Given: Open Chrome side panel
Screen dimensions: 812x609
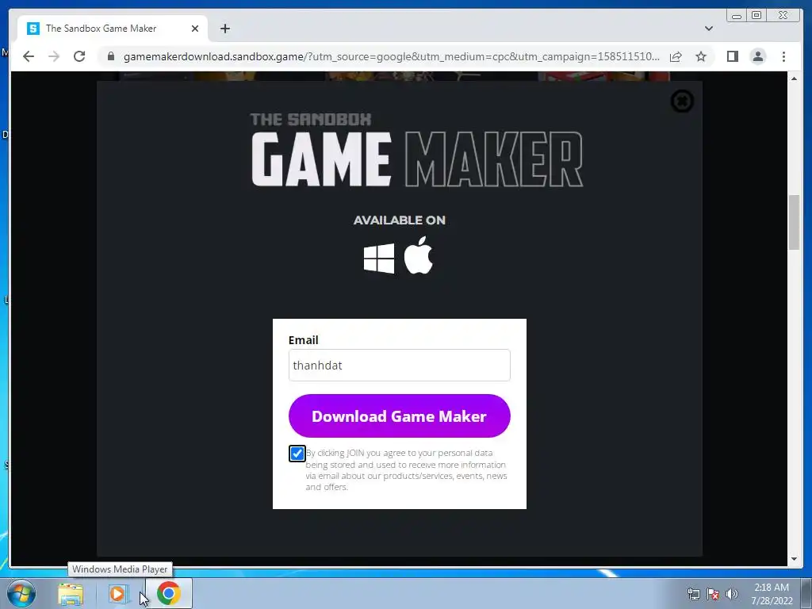Looking at the screenshot, I should pyautogui.click(x=732, y=56).
